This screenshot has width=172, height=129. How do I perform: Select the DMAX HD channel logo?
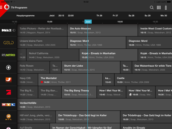pyautogui.click(x=9, y=30)
